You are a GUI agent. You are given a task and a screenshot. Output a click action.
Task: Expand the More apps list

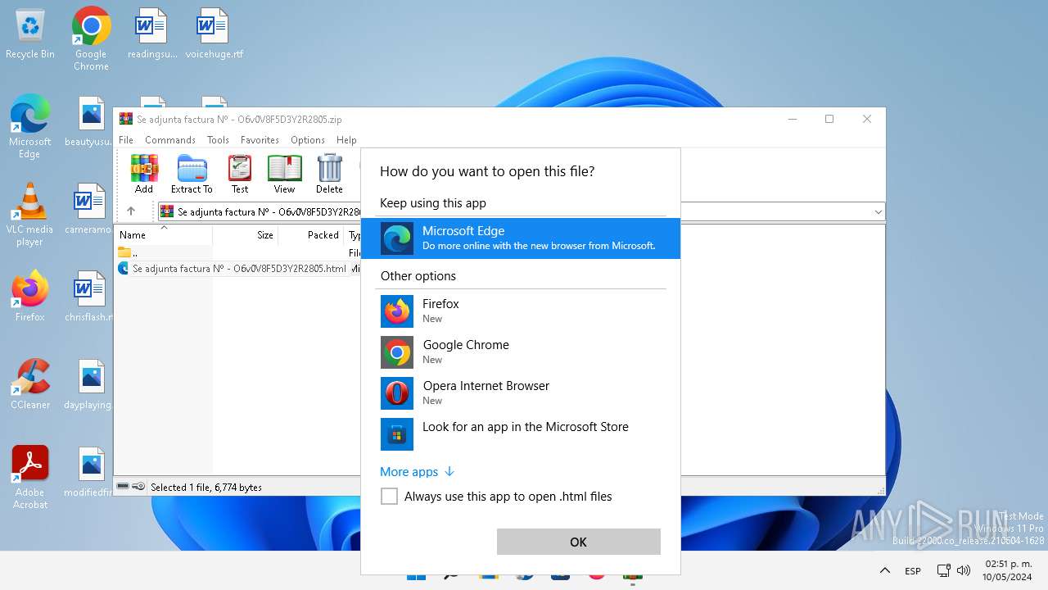click(417, 472)
